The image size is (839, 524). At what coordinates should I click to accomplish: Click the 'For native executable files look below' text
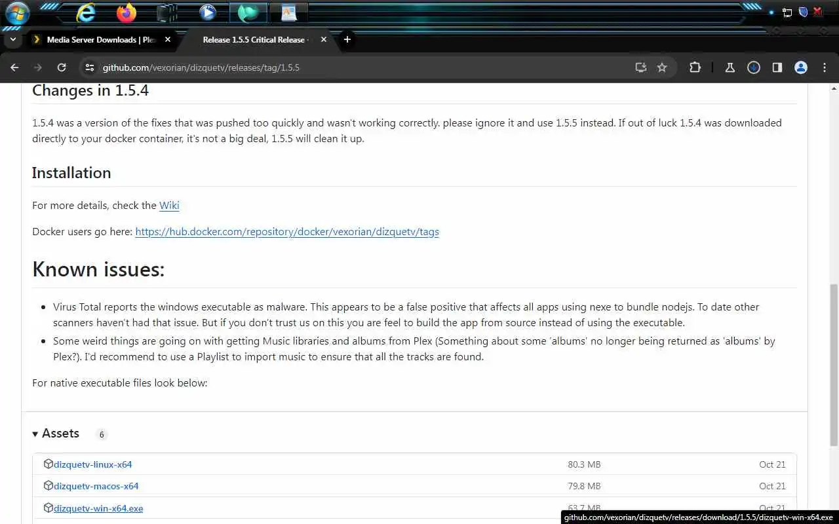(x=120, y=383)
